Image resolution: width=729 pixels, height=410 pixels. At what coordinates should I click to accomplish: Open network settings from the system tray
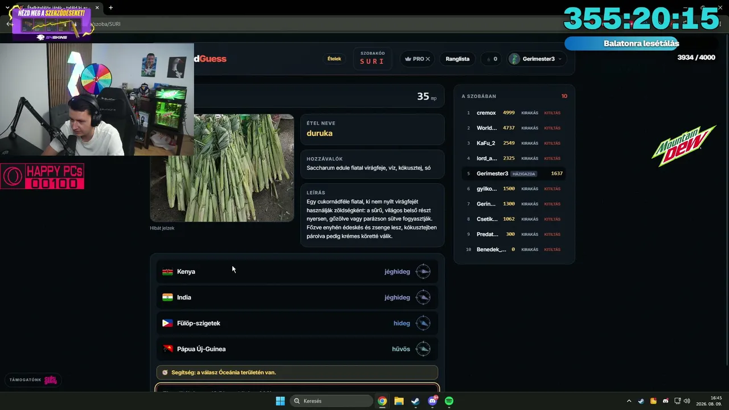678,401
